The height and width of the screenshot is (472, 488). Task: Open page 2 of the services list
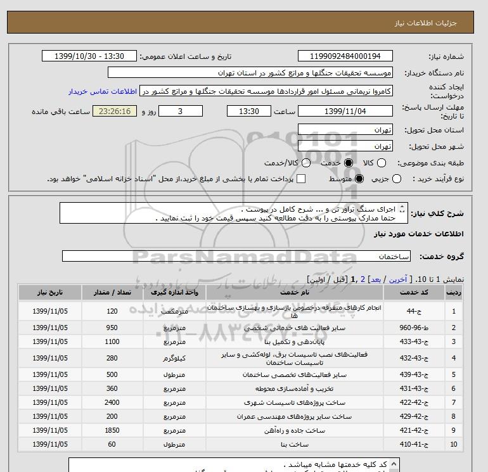click(x=363, y=279)
